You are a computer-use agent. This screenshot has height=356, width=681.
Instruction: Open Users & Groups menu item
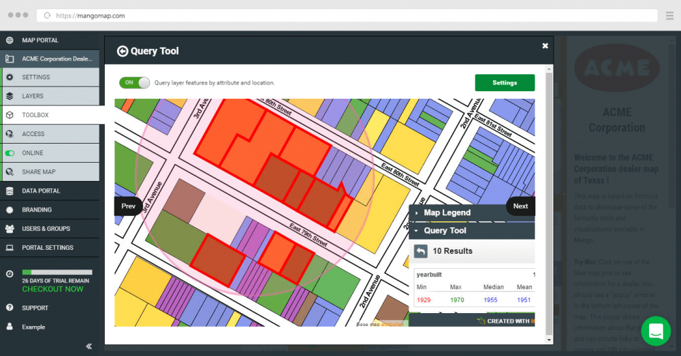pos(50,229)
